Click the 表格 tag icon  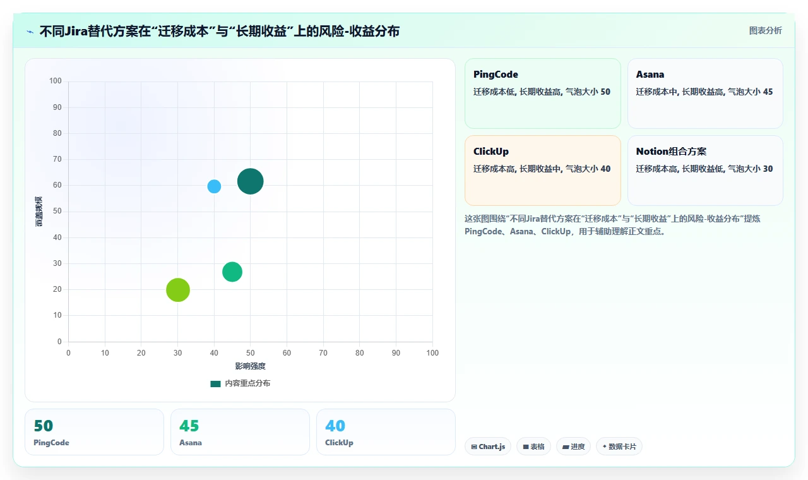point(525,447)
